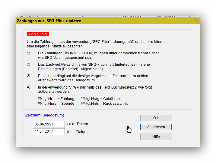This screenshot has width=216, height=163.
Task: Open help with the Hilfe button
Action: pos(156,137)
